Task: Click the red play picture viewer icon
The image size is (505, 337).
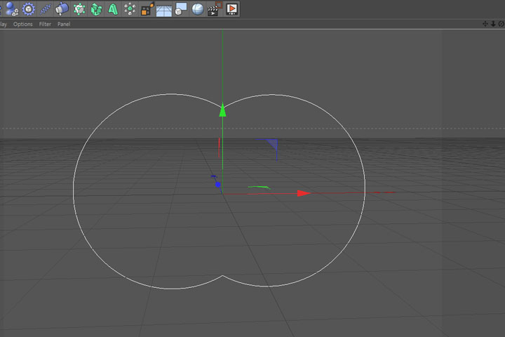Action: pyautogui.click(x=232, y=9)
